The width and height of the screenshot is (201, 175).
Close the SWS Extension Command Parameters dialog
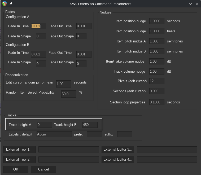click(x=197, y=4)
